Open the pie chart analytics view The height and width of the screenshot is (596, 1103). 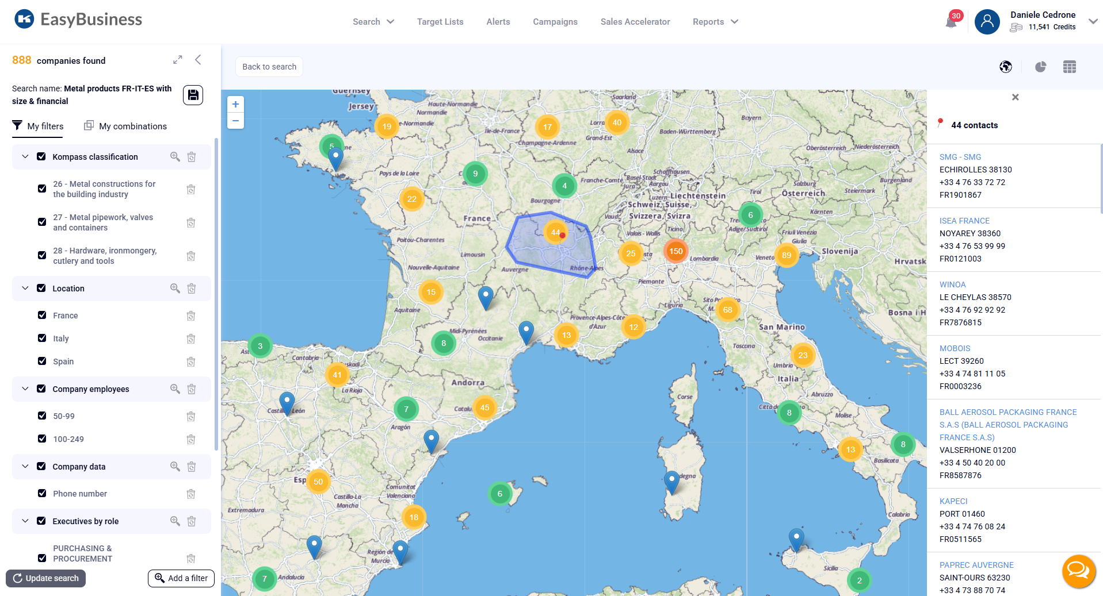click(x=1040, y=67)
